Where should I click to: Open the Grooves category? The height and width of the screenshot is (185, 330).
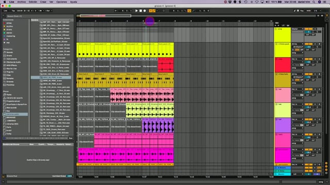[10, 82]
